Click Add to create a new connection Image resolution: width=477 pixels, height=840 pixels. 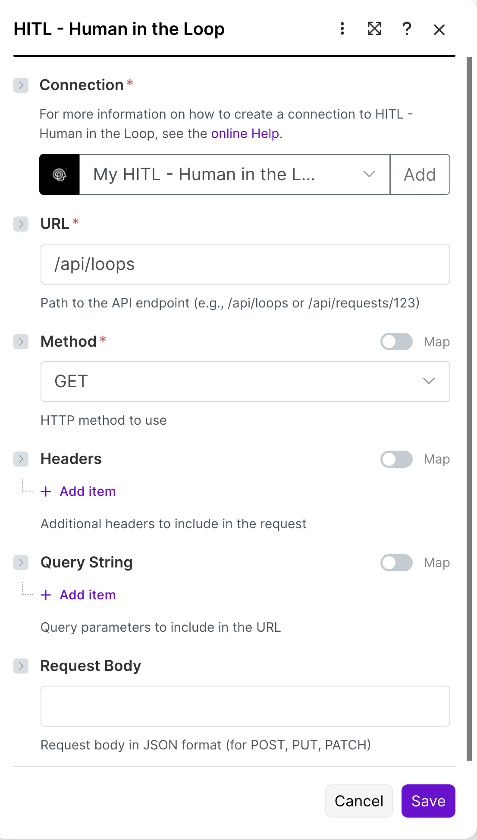[x=420, y=174]
